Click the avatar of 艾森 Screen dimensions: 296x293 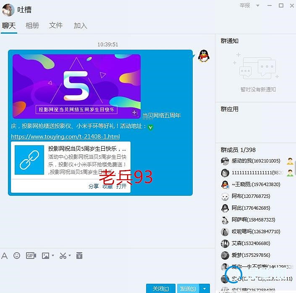(x=225, y=244)
